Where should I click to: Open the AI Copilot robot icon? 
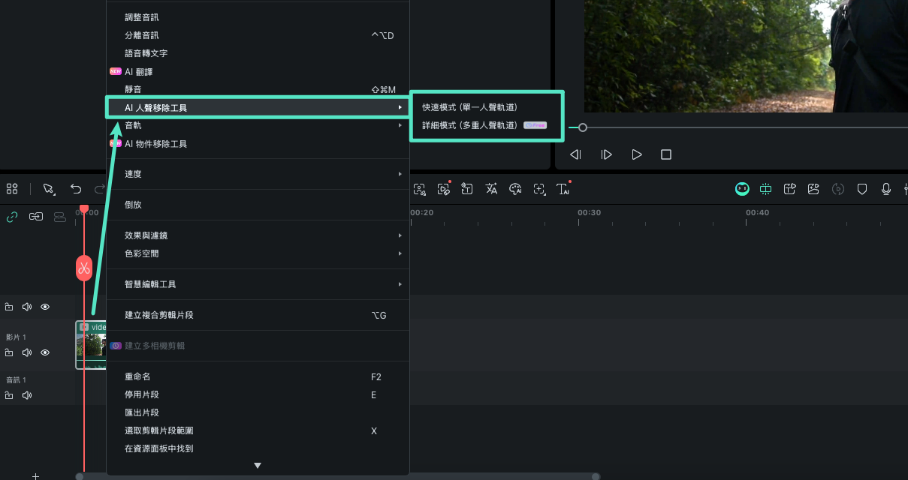point(741,189)
